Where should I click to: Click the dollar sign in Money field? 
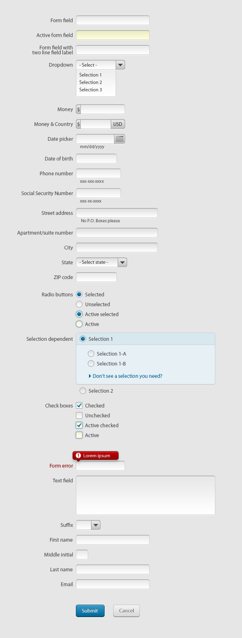pyautogui.click(x=78, y=109)
